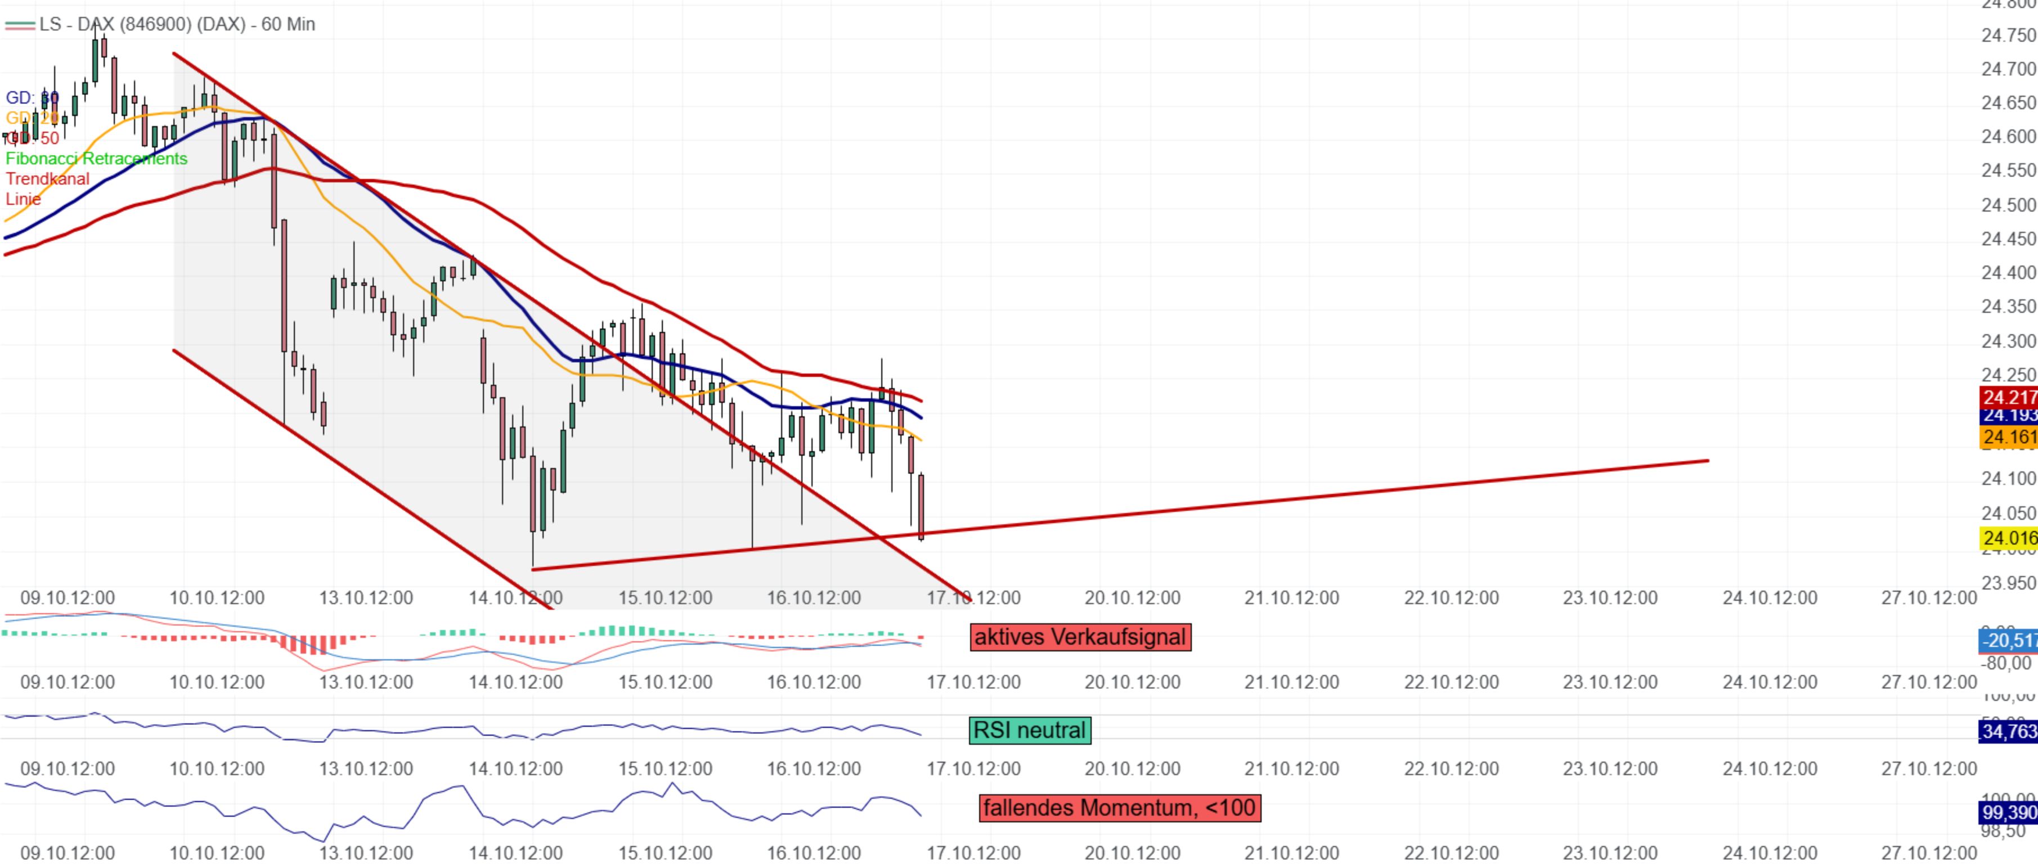Click the orange 24.161 price tag
The image size is (2038, 865).
[2008, 436]
